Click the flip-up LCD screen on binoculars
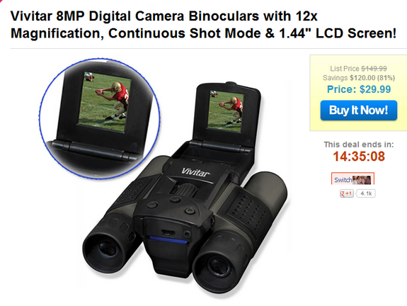This screenshot has height=306, width=407. [225, 111]
